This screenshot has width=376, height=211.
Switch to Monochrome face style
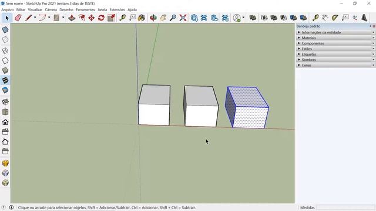click(5, 90)
